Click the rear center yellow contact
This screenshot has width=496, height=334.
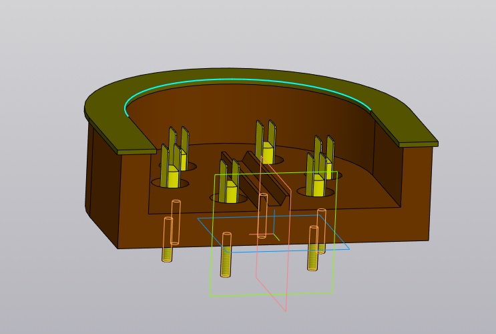(266, 146)
